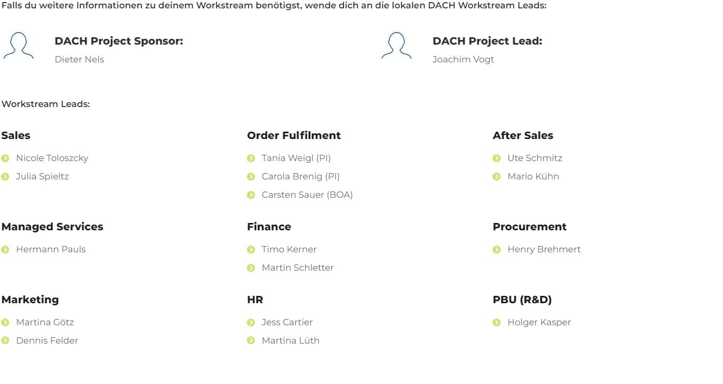Choose Martin Schletter in Finance list
Screen dimensions: 723x384
click(x=298, y=268)
